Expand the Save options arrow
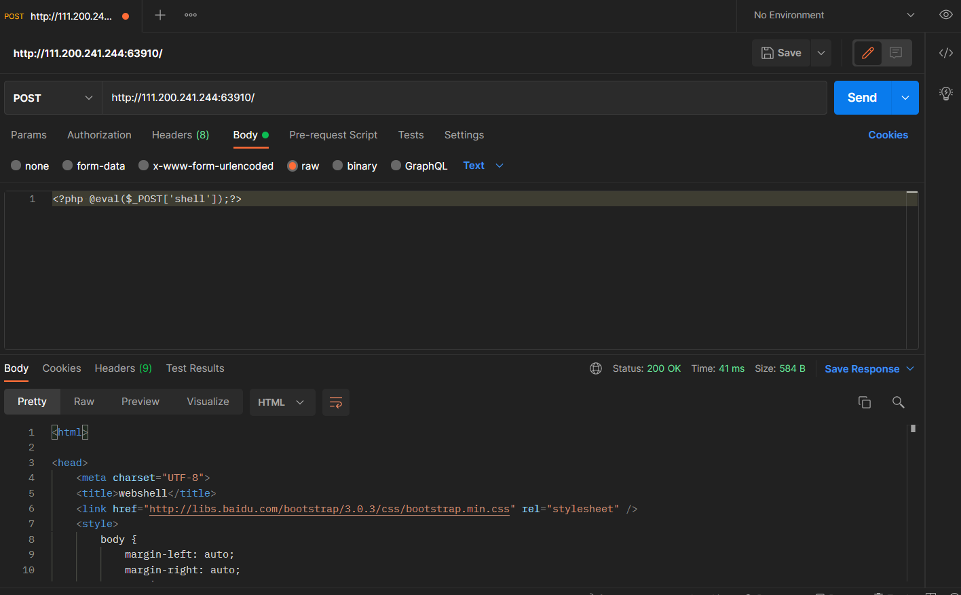Screen dimensions: 961x595 [821, 53]
